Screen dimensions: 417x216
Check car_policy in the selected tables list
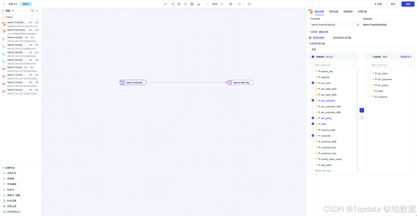click(369, 85)
